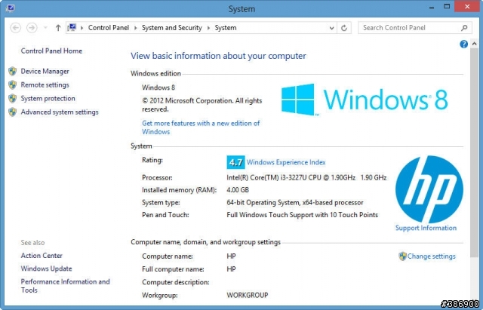Open the recent locations dropdown arrow

pyautogui.click(x=45, y=28)
